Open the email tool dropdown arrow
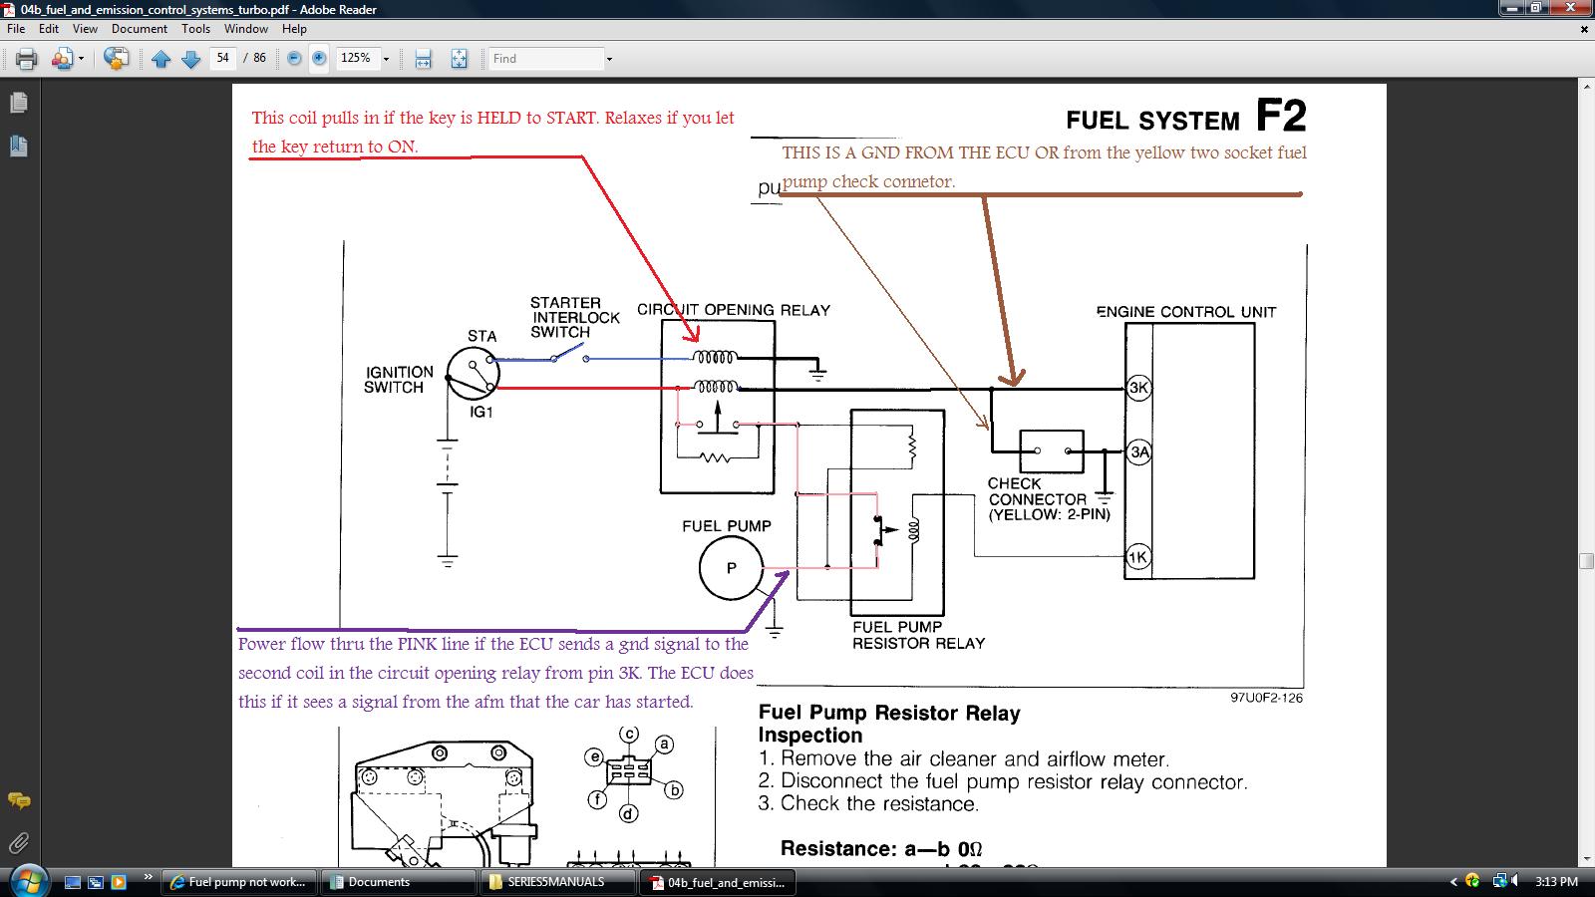Screen dimensions: 1595x897 point(81,59)
